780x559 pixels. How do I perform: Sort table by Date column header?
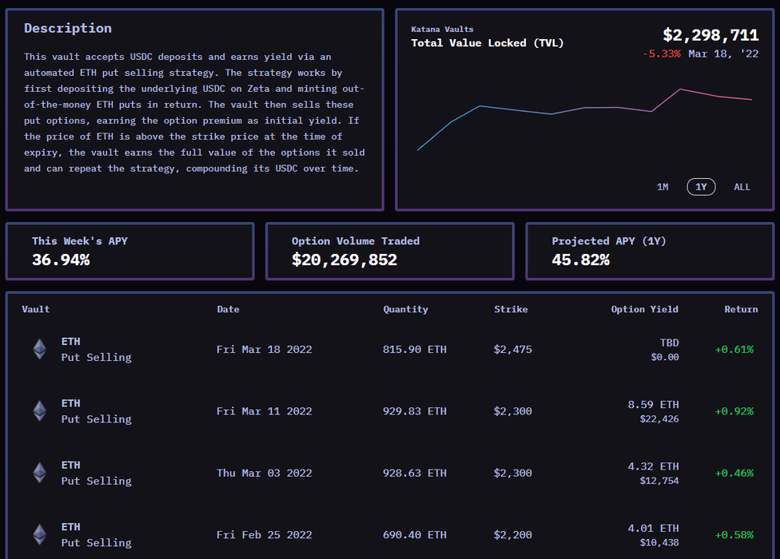pos(228,309)
